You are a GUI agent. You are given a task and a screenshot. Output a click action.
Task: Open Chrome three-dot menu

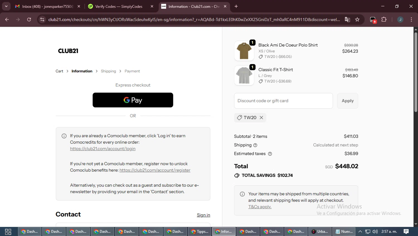(x=411, y=20)
